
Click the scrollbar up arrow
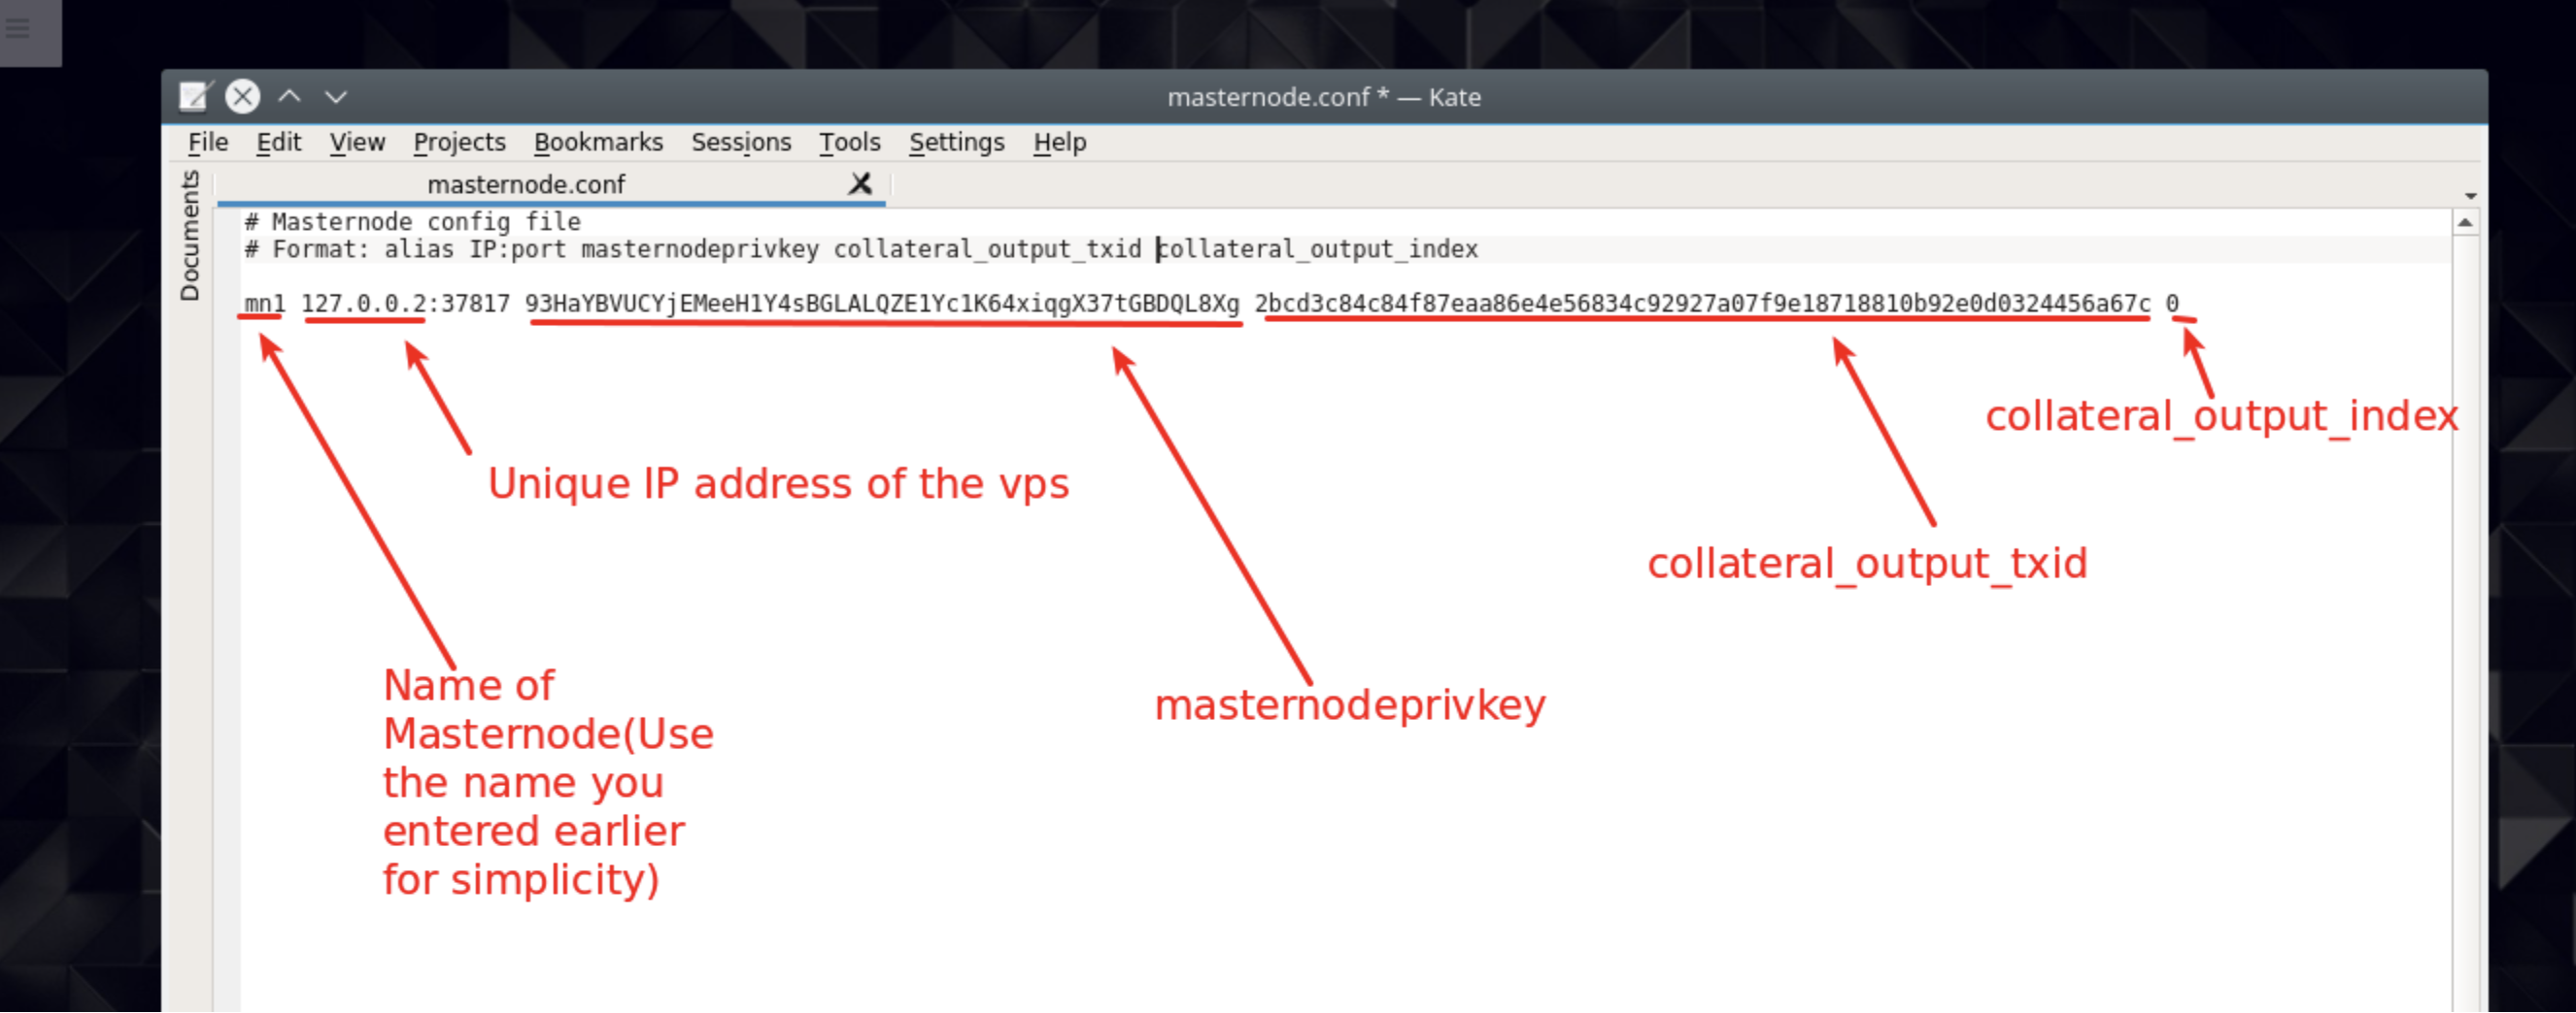tap(2465, 224)
